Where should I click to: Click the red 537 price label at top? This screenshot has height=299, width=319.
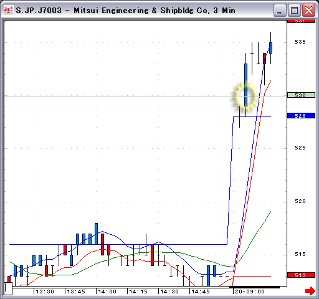click(x=301, y=21)
